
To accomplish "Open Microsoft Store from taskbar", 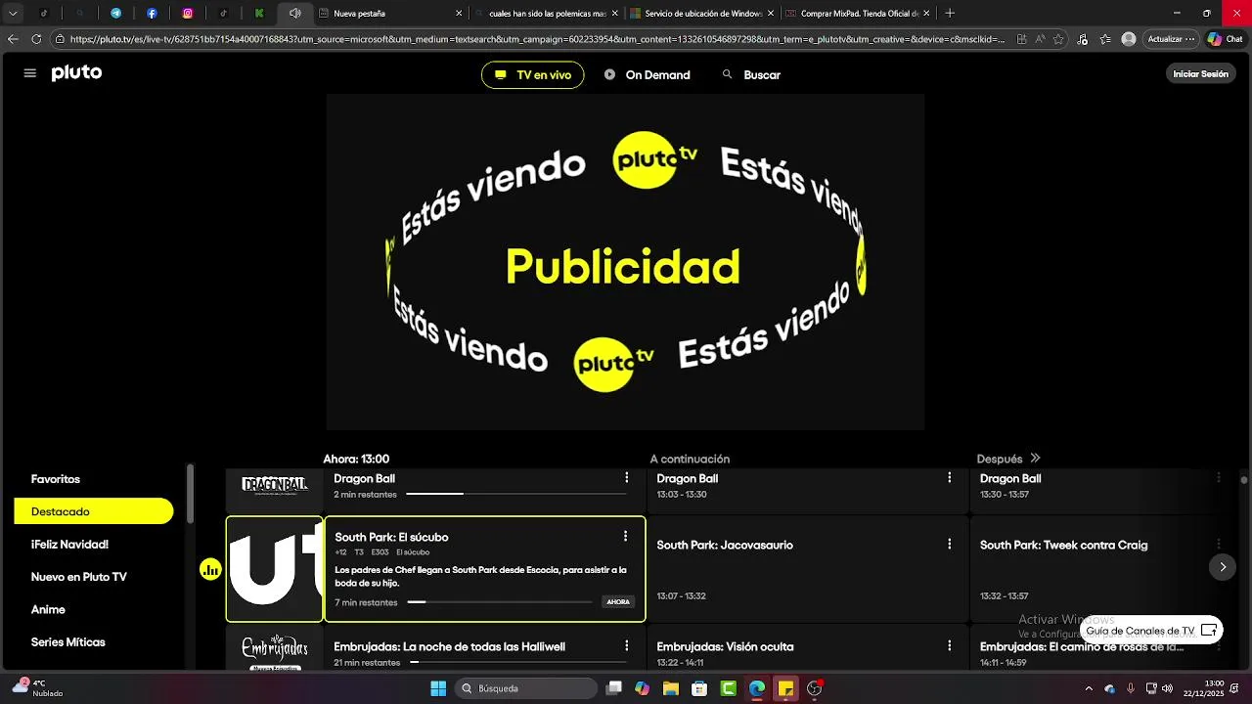I will click(x=699, y=688).
